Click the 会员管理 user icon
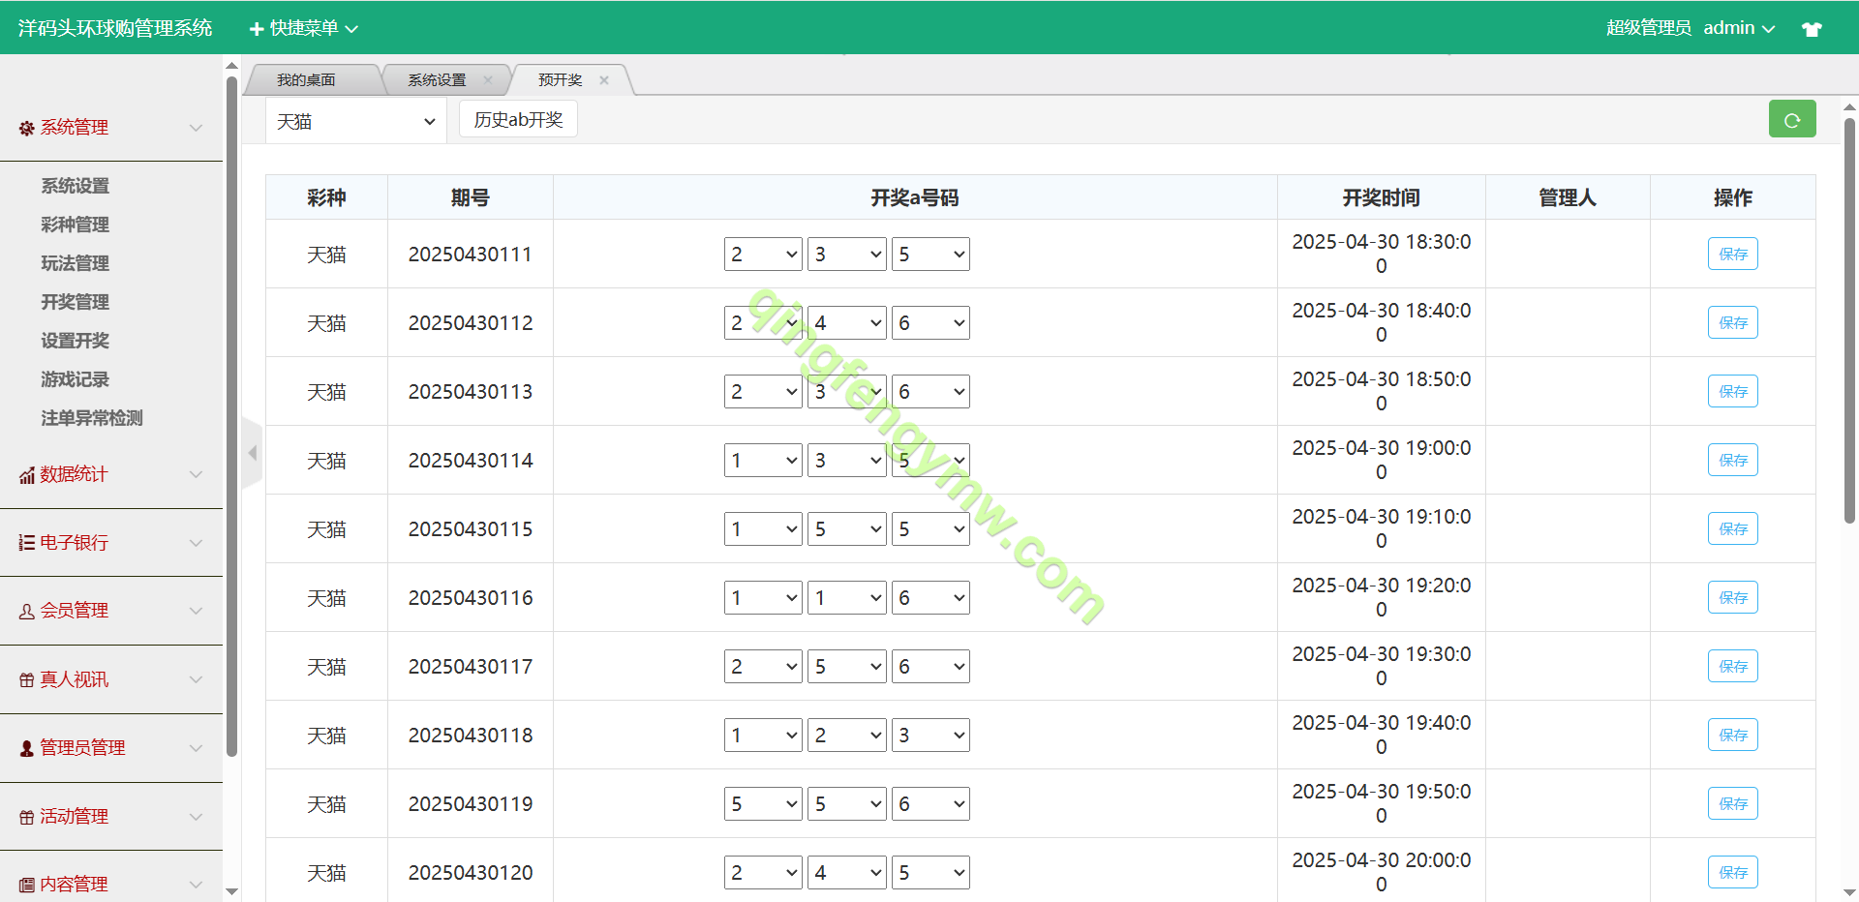1859x902 pixels. point(26,612)
